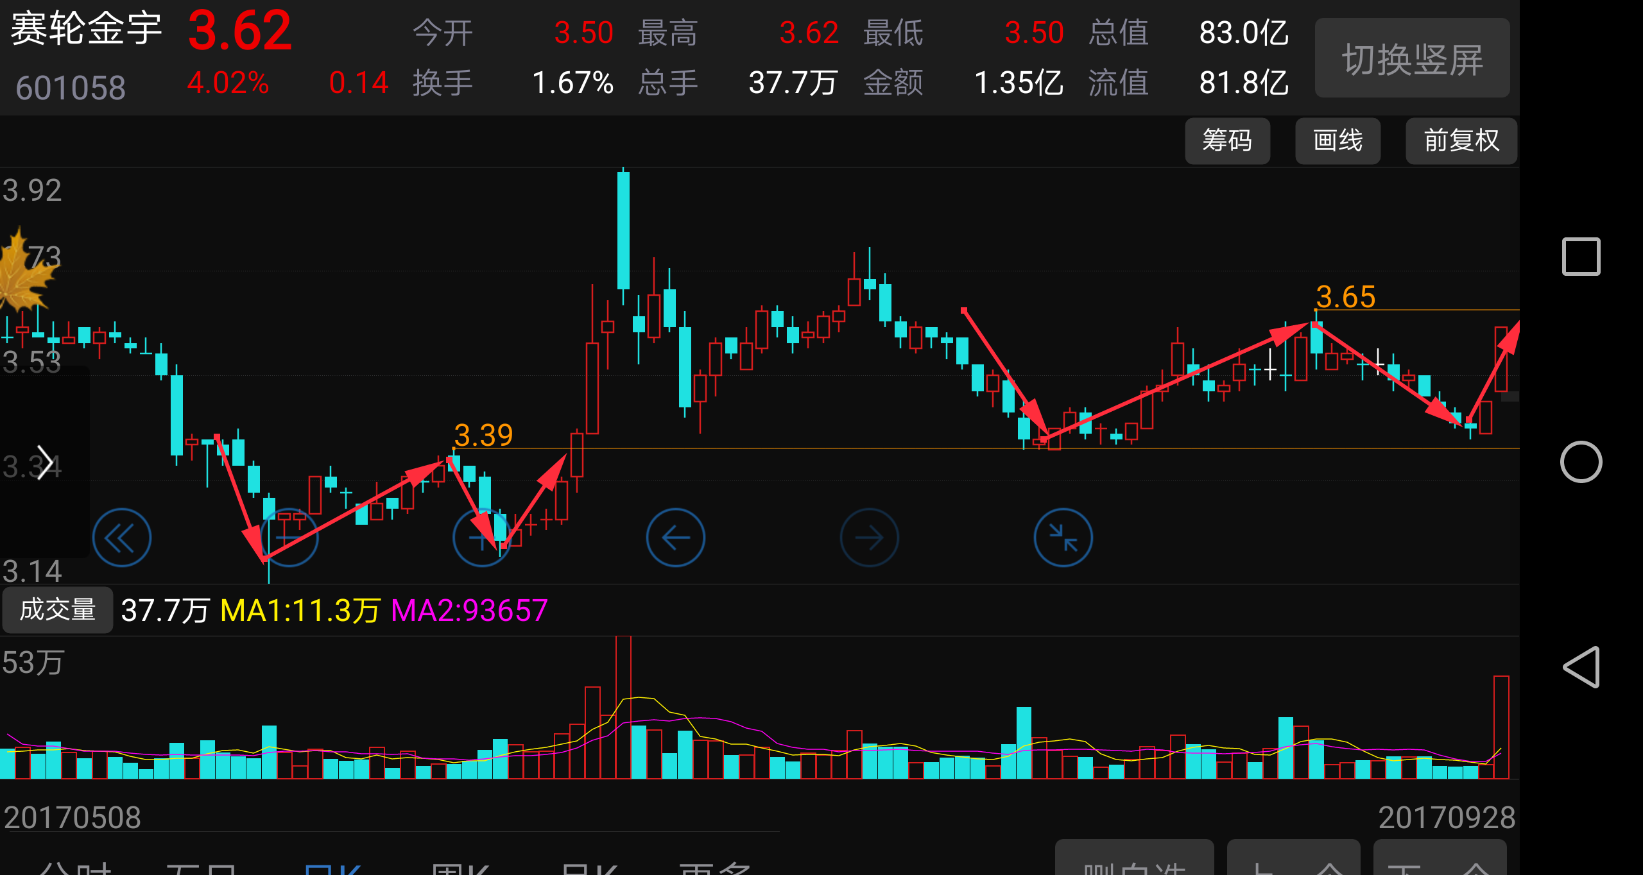Tap the 最低 low price 3.50
1643x875 pixels.
[x=1034, y=33]
